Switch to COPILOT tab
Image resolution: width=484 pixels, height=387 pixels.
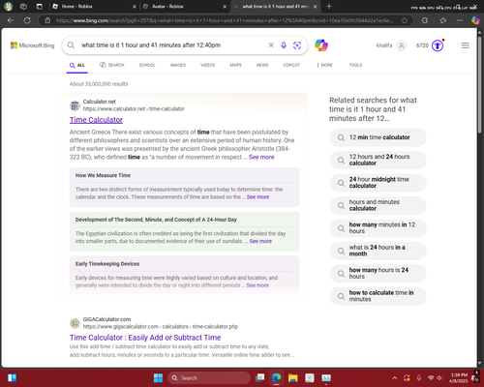[x=291, y=65]
